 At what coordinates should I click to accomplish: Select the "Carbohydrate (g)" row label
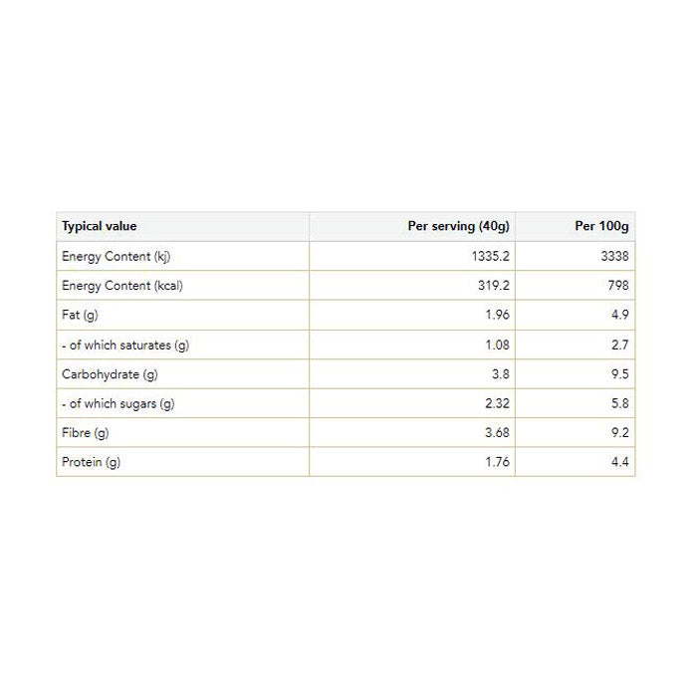tap(110, 374)
